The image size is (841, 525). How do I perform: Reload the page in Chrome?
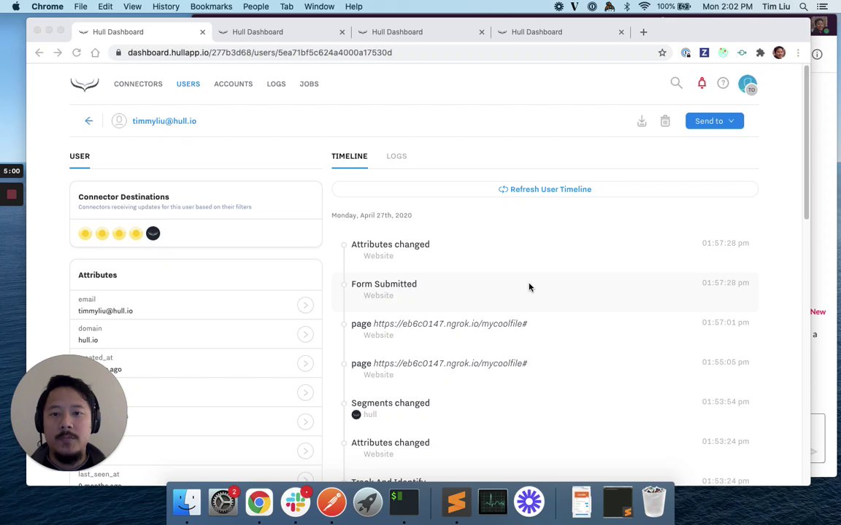pos(76,52)
